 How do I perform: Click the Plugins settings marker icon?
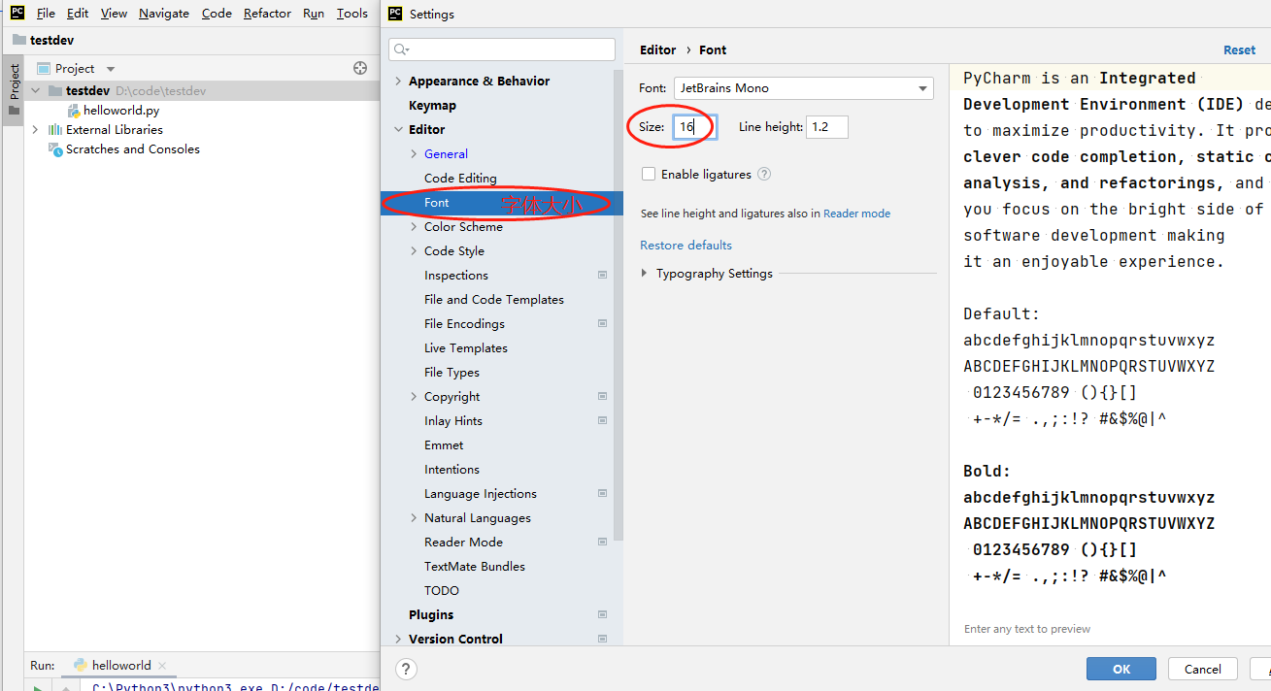[x=602, y=615]
